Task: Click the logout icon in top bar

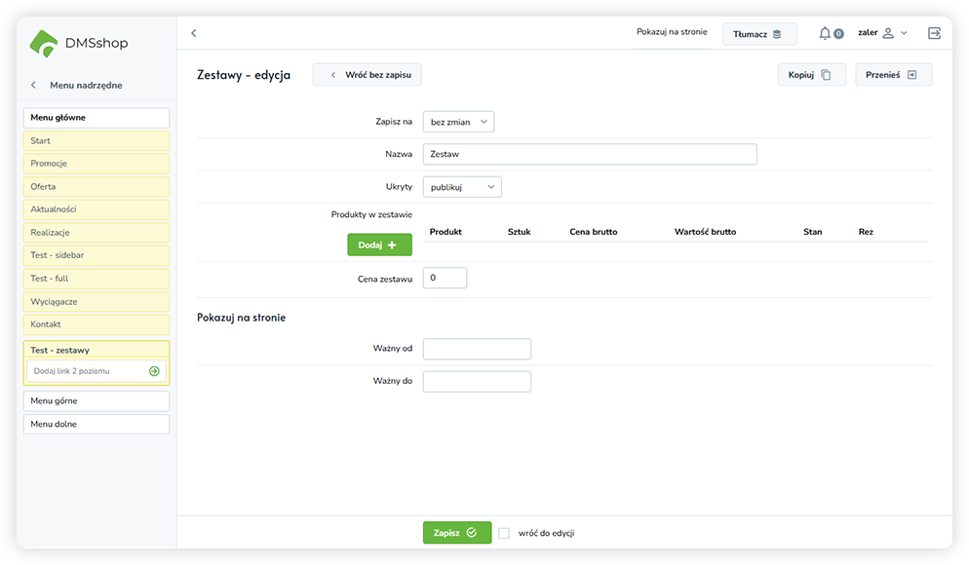Action: pos(934,33)
